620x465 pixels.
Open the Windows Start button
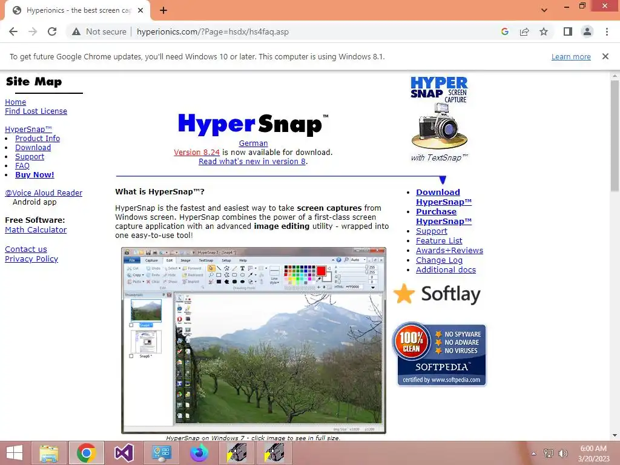pyautogui.click(x=15, y=453)
